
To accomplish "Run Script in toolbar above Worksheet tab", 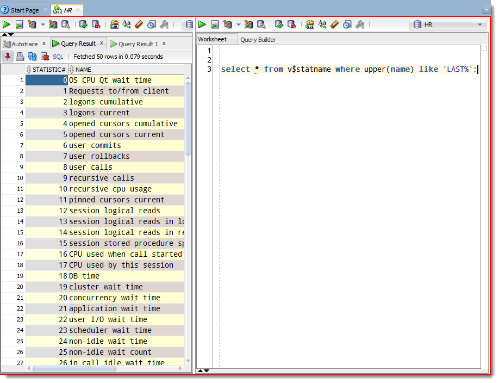I will [215, 24].
